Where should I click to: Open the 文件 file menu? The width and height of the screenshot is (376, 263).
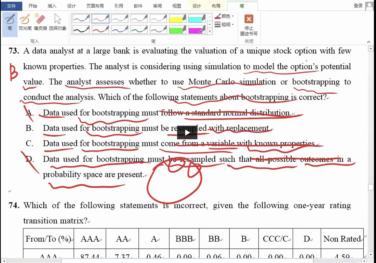(x=11, y=6)
